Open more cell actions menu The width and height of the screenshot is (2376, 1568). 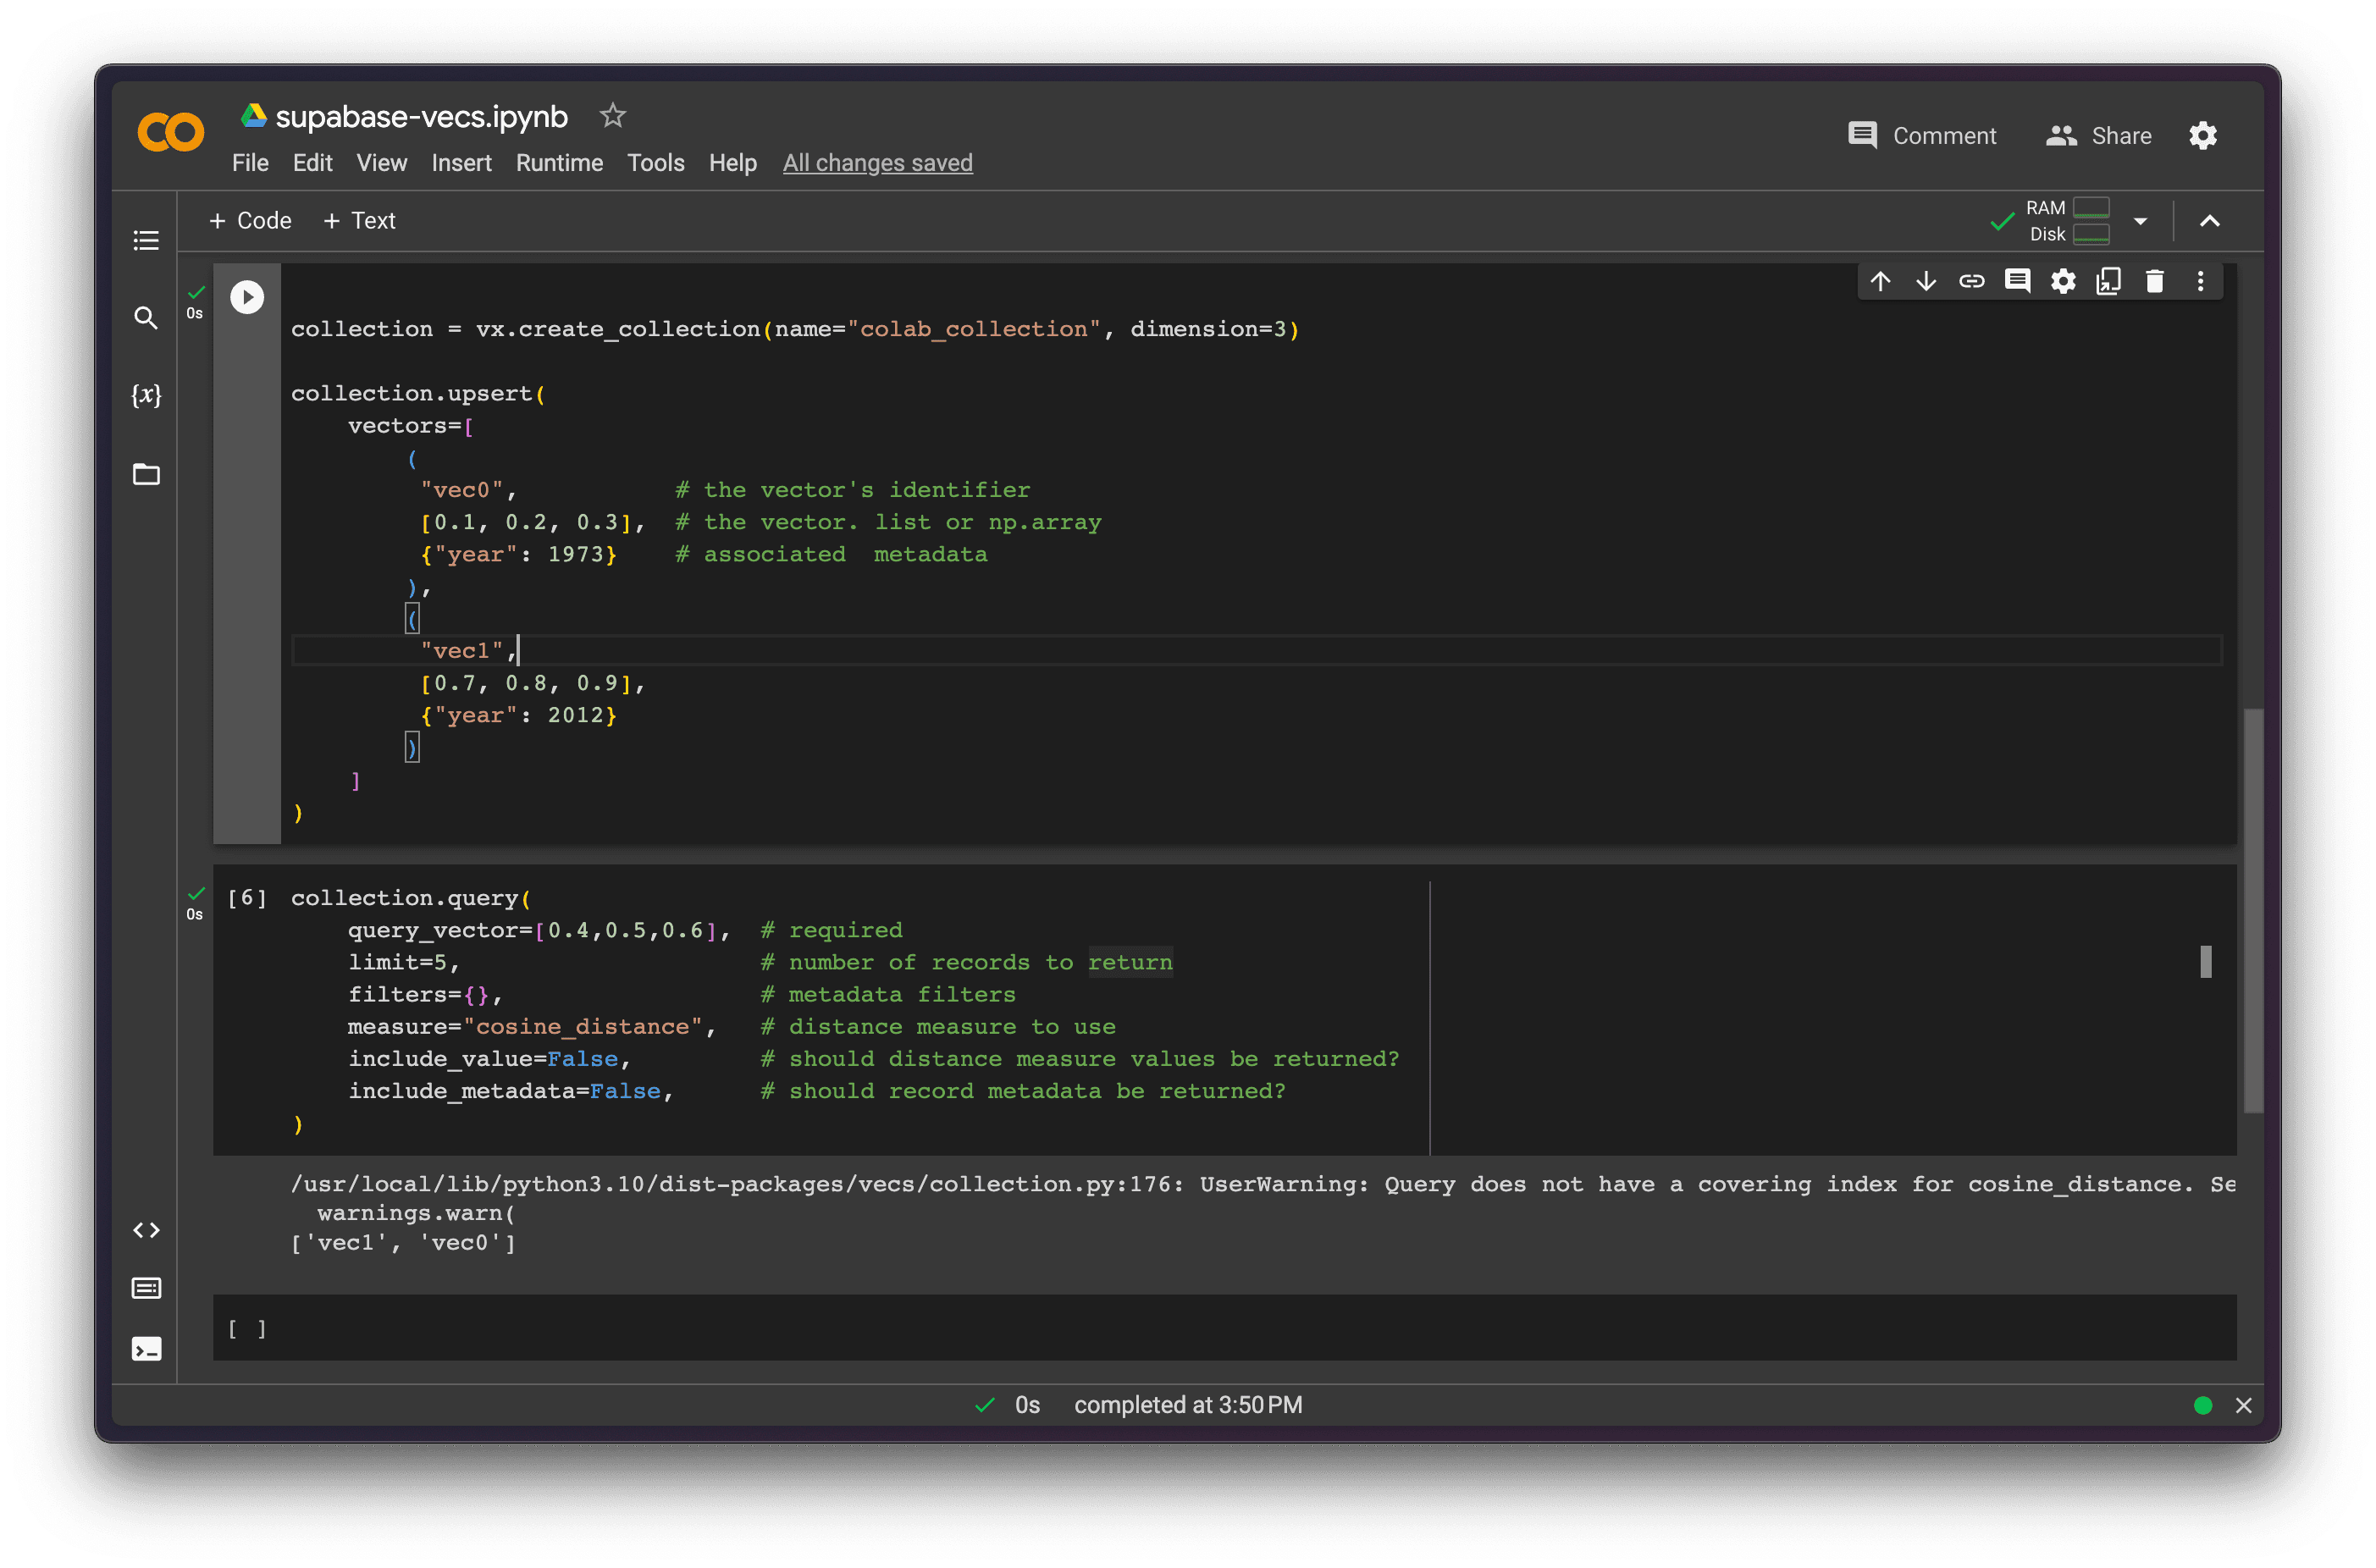(2200, 282)
